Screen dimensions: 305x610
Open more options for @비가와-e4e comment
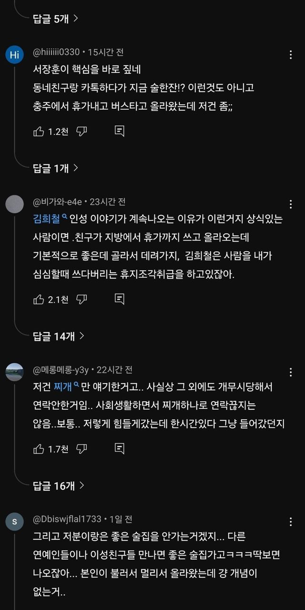point(291,204)
